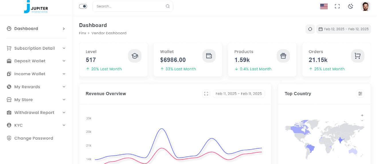Open the Dashboard sidebar item
Image resolution: width=377 pixels, height=164 pixels.
pyautogui.click(x=36, y=29)
